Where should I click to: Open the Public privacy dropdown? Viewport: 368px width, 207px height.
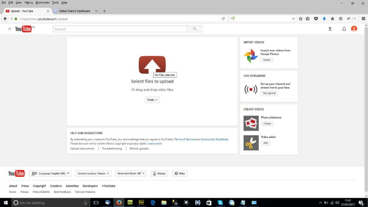point(152,100)
